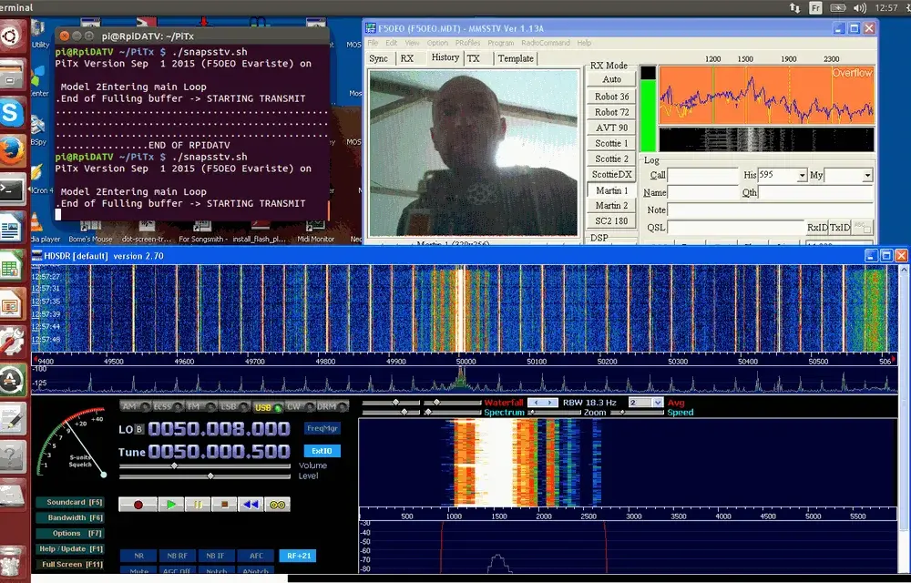Image resolution: width=911 pixels, height=583 pixels.
Task: Select Martin 2 RX mode
Action: (611, 206)
